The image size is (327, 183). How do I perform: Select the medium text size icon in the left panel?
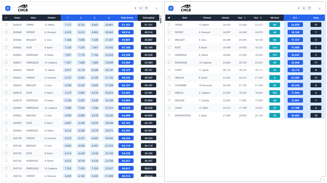(x=141, y=8)
